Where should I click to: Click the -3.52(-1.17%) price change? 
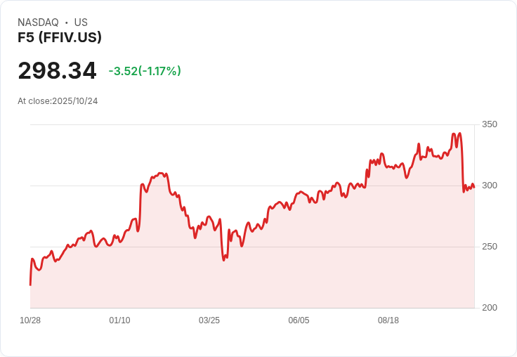tap(145, 71)
